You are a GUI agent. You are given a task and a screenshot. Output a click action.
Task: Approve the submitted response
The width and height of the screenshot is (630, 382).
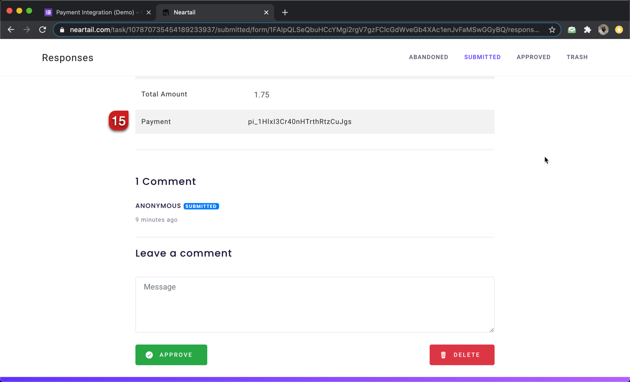[x=171, y=354]
